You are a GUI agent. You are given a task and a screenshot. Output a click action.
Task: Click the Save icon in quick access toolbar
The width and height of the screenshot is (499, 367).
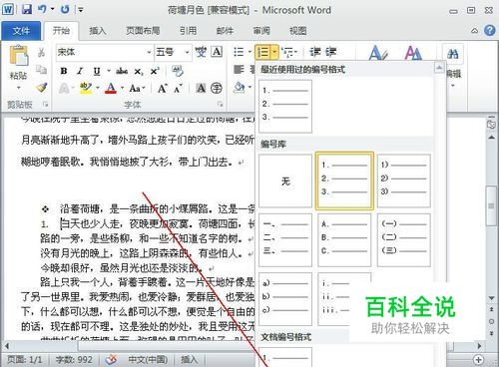27,9
